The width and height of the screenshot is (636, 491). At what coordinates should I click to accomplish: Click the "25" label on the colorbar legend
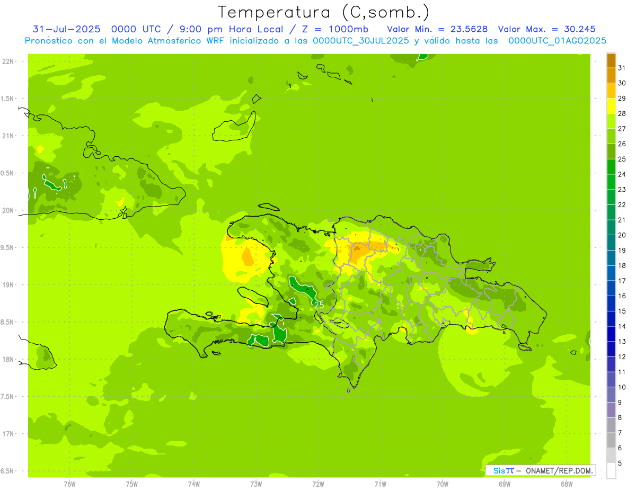point(622,159)
